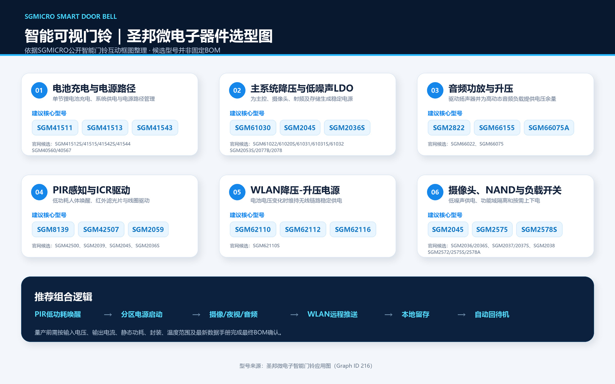
Task: Select the SGM66155 model chip
Action: [x=497, y=128]
